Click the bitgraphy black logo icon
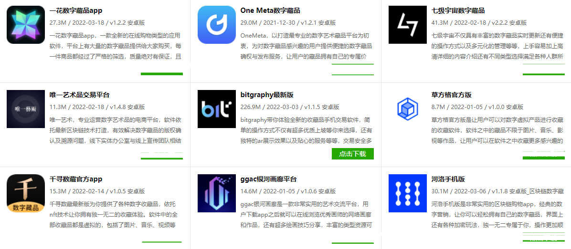This screenshot has width=571, height=249. point(217,109)
